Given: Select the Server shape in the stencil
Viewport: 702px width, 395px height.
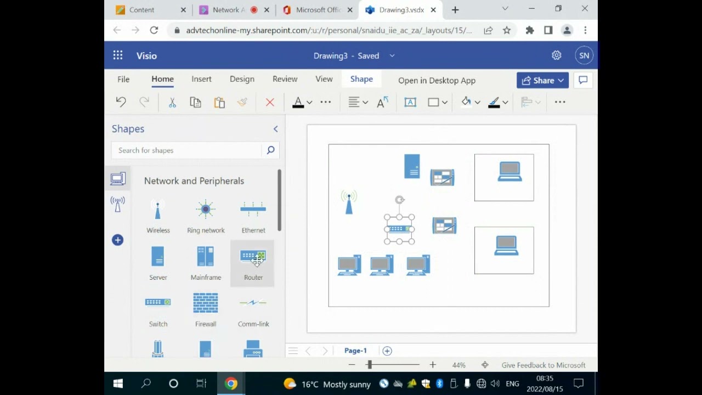Looking at the screenshot, I should (158, 263).
